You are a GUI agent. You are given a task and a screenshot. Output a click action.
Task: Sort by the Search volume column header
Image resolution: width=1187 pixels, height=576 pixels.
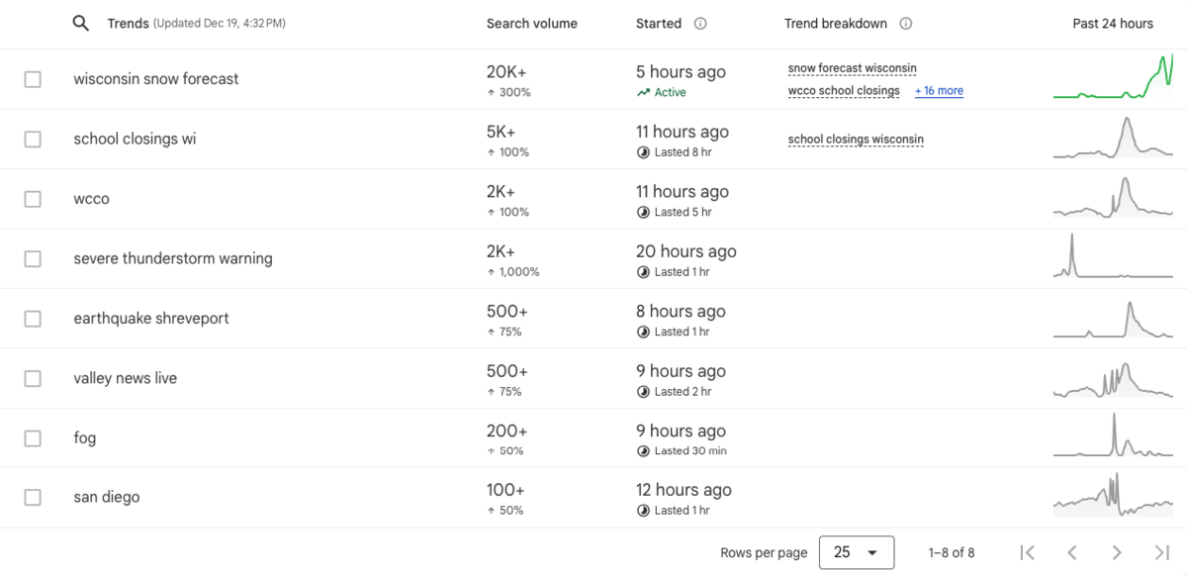coord(531,24)
